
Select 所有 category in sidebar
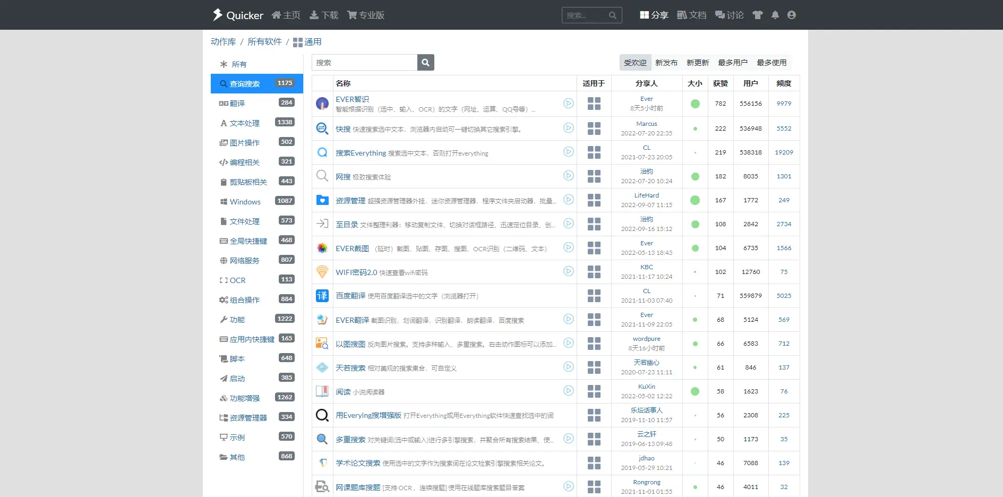(x=257, y=64)
